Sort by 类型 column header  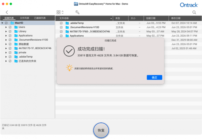coord(121,18)
